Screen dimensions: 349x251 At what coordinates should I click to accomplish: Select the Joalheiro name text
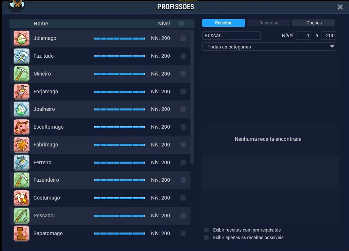click(x=44, y=109)
